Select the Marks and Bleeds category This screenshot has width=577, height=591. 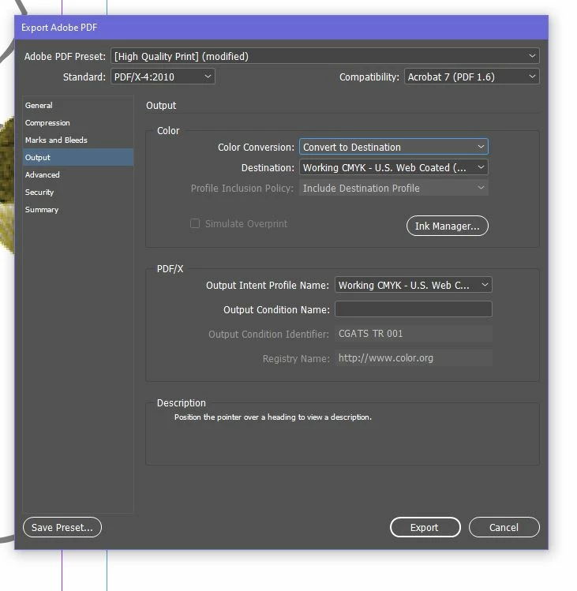point(78,140)
